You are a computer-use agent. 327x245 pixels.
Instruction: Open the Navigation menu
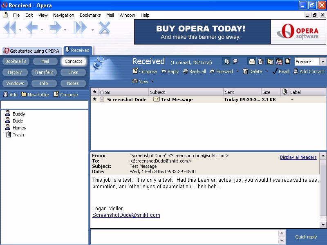point(64,15)
